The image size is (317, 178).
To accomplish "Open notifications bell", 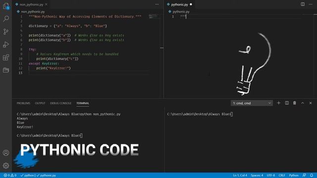I will click(x=312, y=176).
